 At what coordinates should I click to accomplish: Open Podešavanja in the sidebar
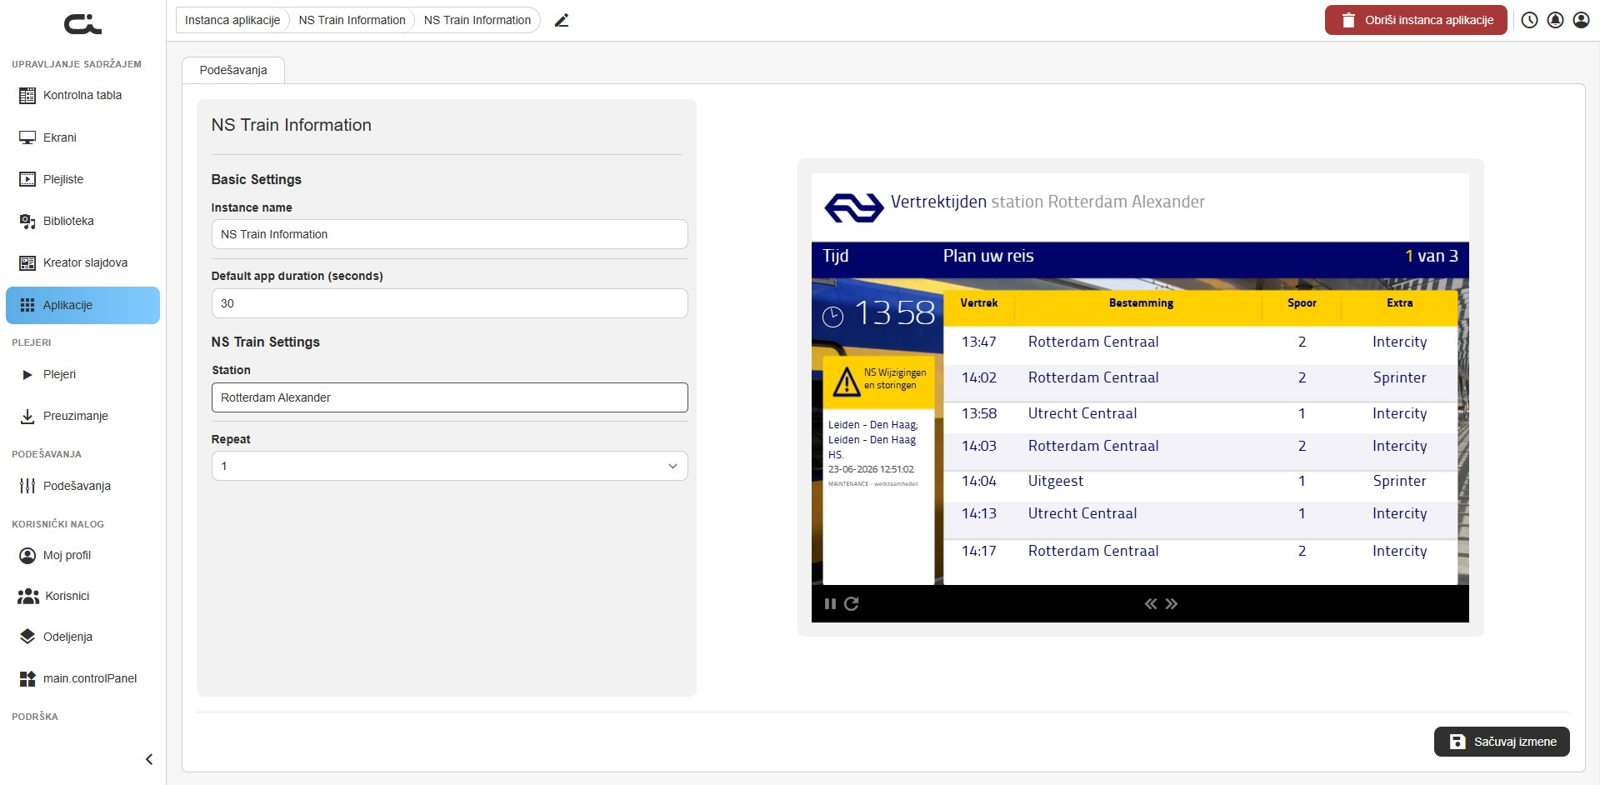click(x=82, y=486)
